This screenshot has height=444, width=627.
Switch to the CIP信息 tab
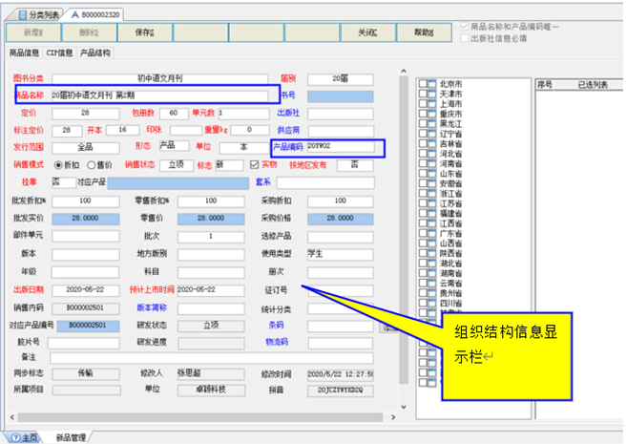pyautogui.click(x=59, y=53)
